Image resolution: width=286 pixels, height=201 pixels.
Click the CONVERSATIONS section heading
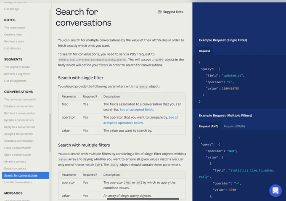(x=19, y=92)
